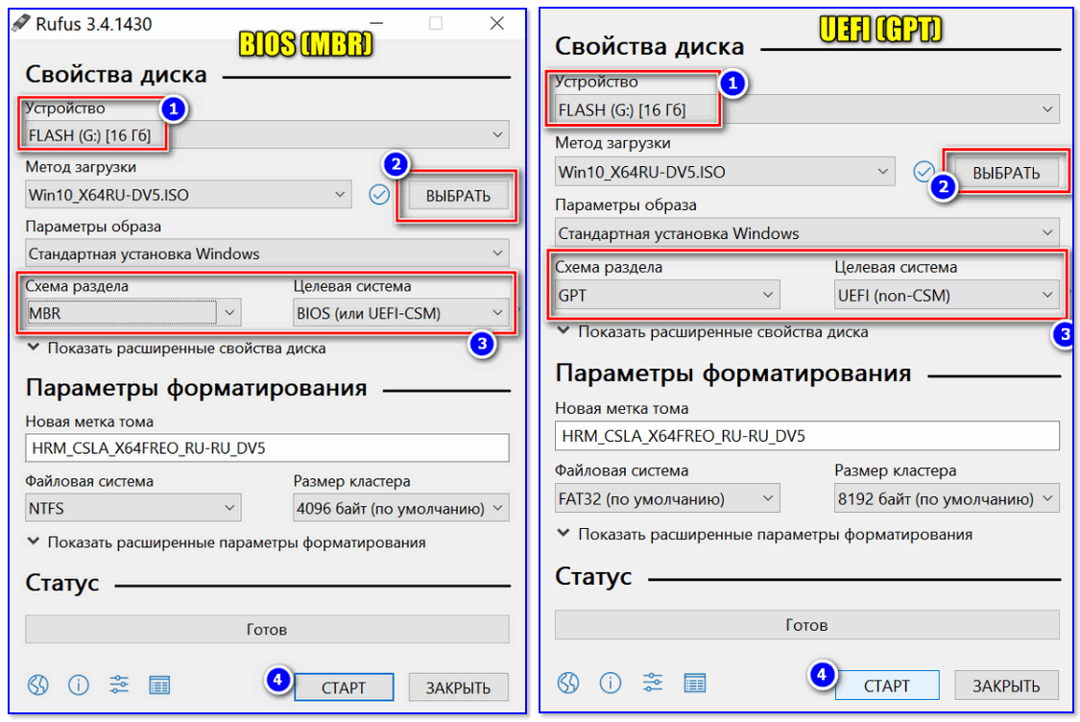This screenshot has height=722, width=1080.
Task: Open the device dropdown in right UEFI window
Action: tap(807, 109)
